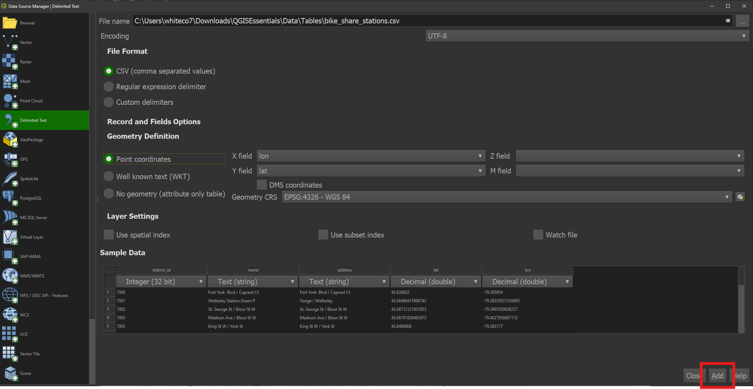Clear the File name field contents
753x389 pixels.
click(728, 21)
